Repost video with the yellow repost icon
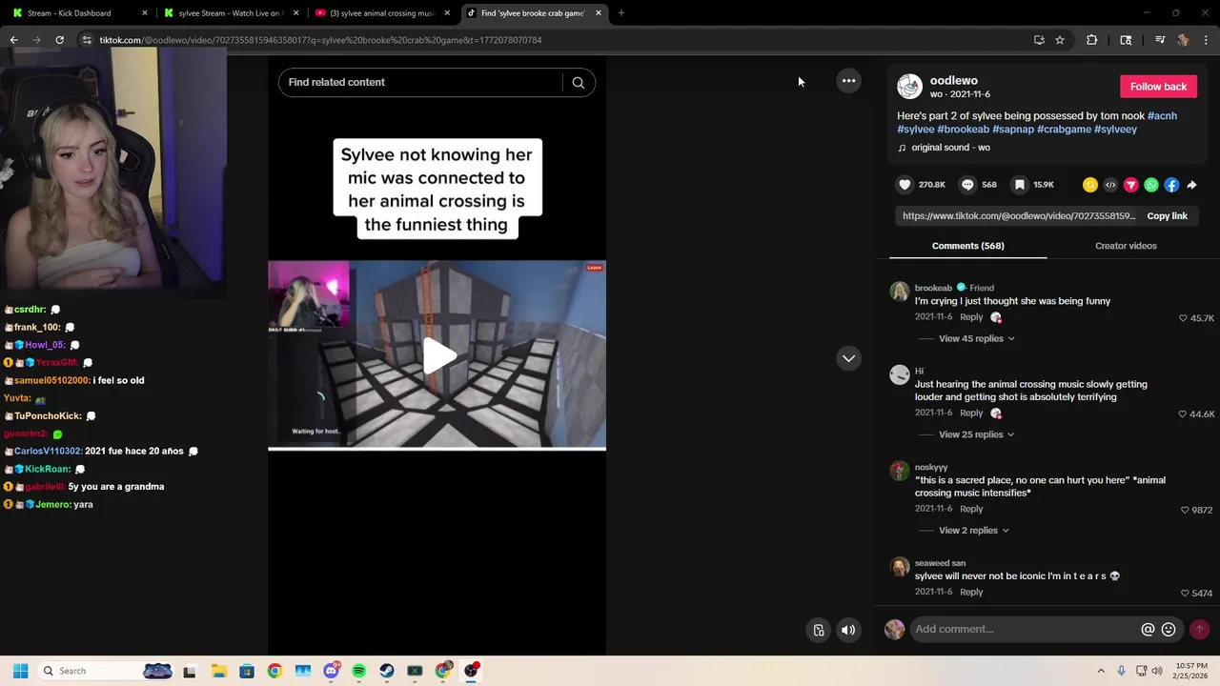The height and width of the screenshot is (686, 1220). tap(1090, 185)
